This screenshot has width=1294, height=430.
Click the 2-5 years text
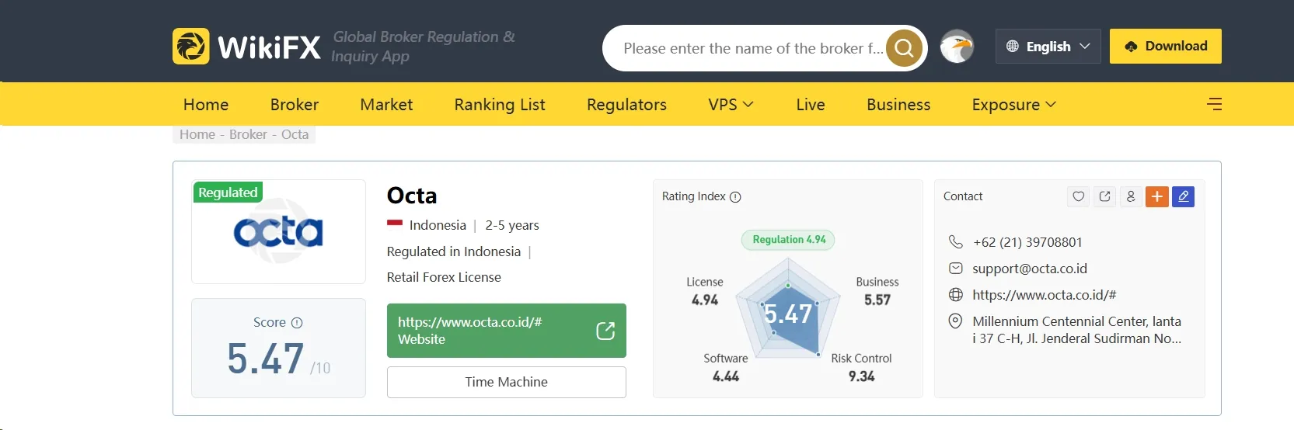click(x=512, y=225)
